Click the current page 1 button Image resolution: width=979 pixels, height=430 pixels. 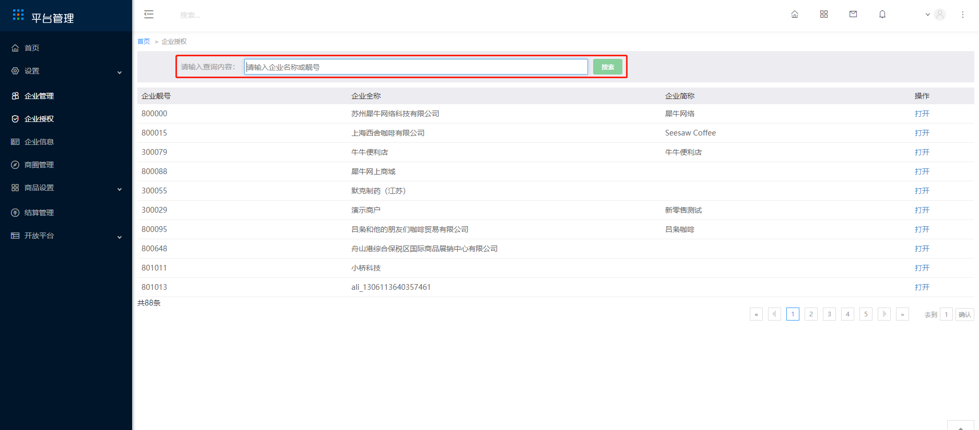click(x=793, y=314)
